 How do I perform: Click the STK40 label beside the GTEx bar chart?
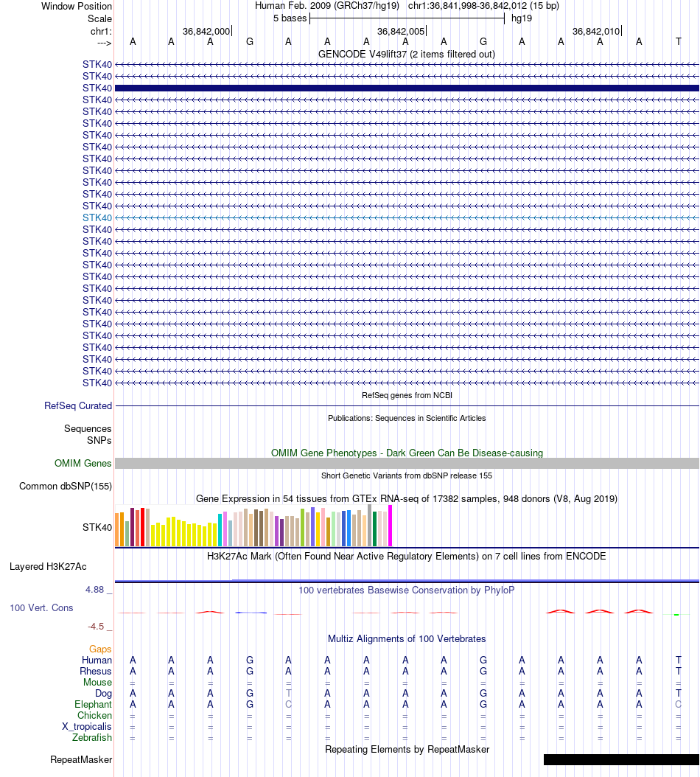pyautogui.click(x=97, y=528)
